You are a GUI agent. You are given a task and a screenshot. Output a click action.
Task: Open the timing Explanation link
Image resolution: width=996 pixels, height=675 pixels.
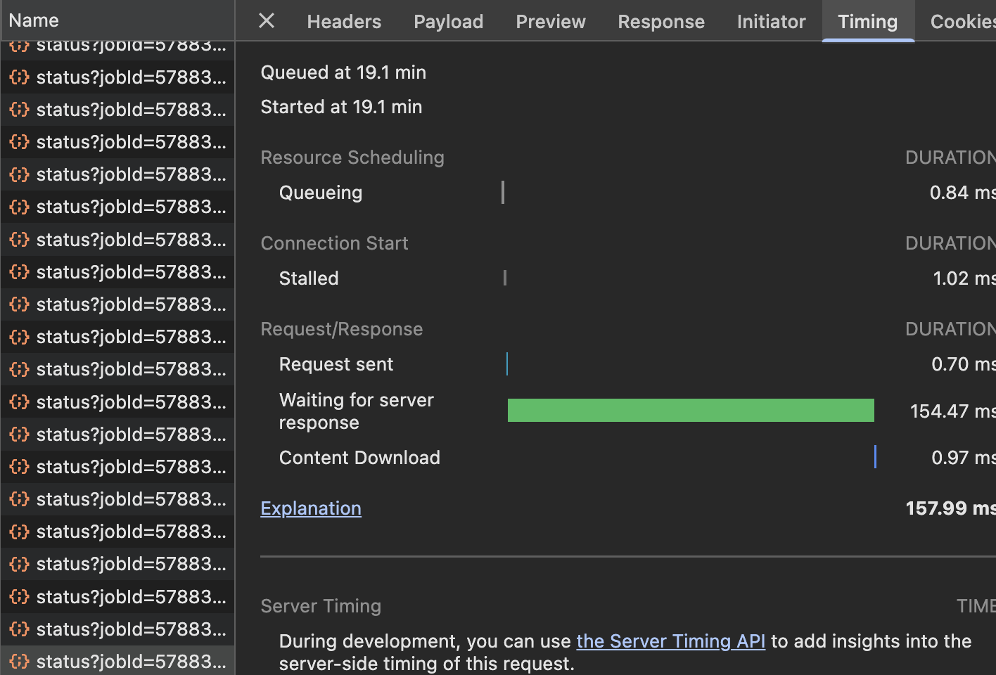[311, 508]
